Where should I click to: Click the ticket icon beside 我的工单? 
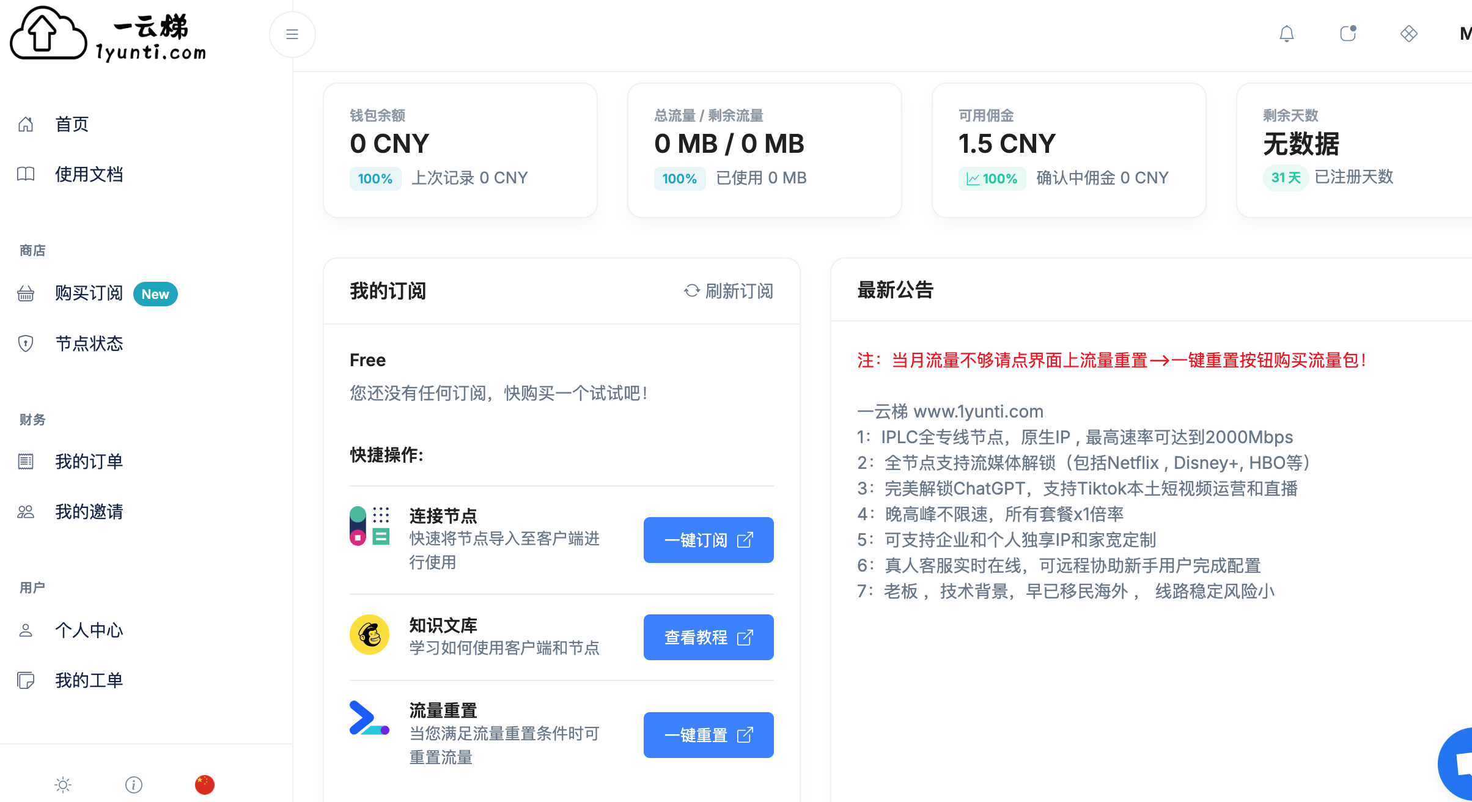click(x=26, y=680)
